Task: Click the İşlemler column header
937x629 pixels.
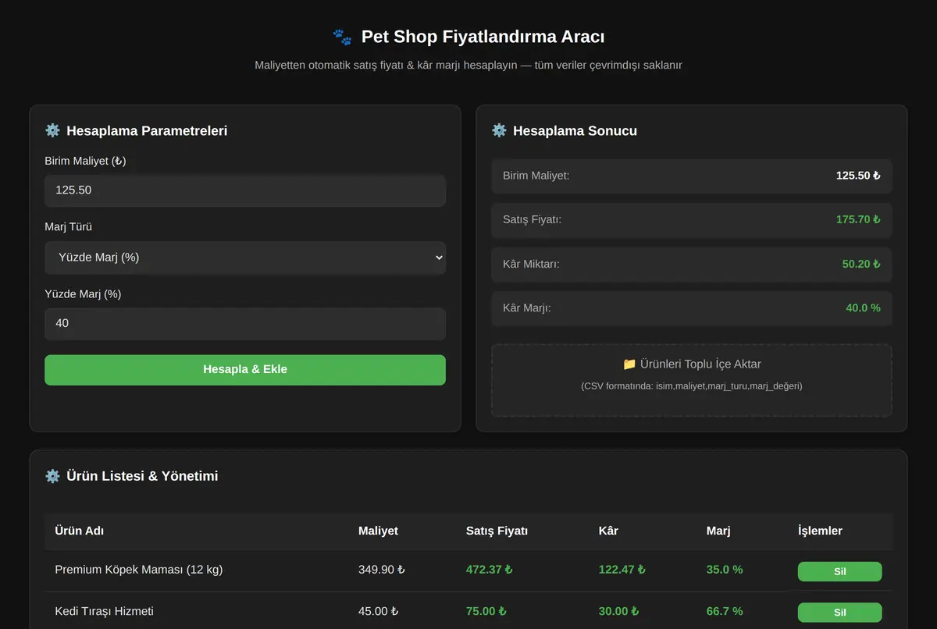Action: click(x=820, y=531)
